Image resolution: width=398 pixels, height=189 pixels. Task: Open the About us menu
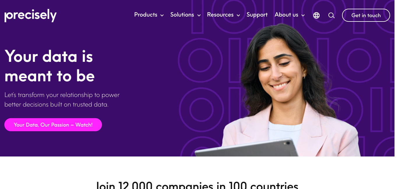pyautogui.click(x=286, y=15)
